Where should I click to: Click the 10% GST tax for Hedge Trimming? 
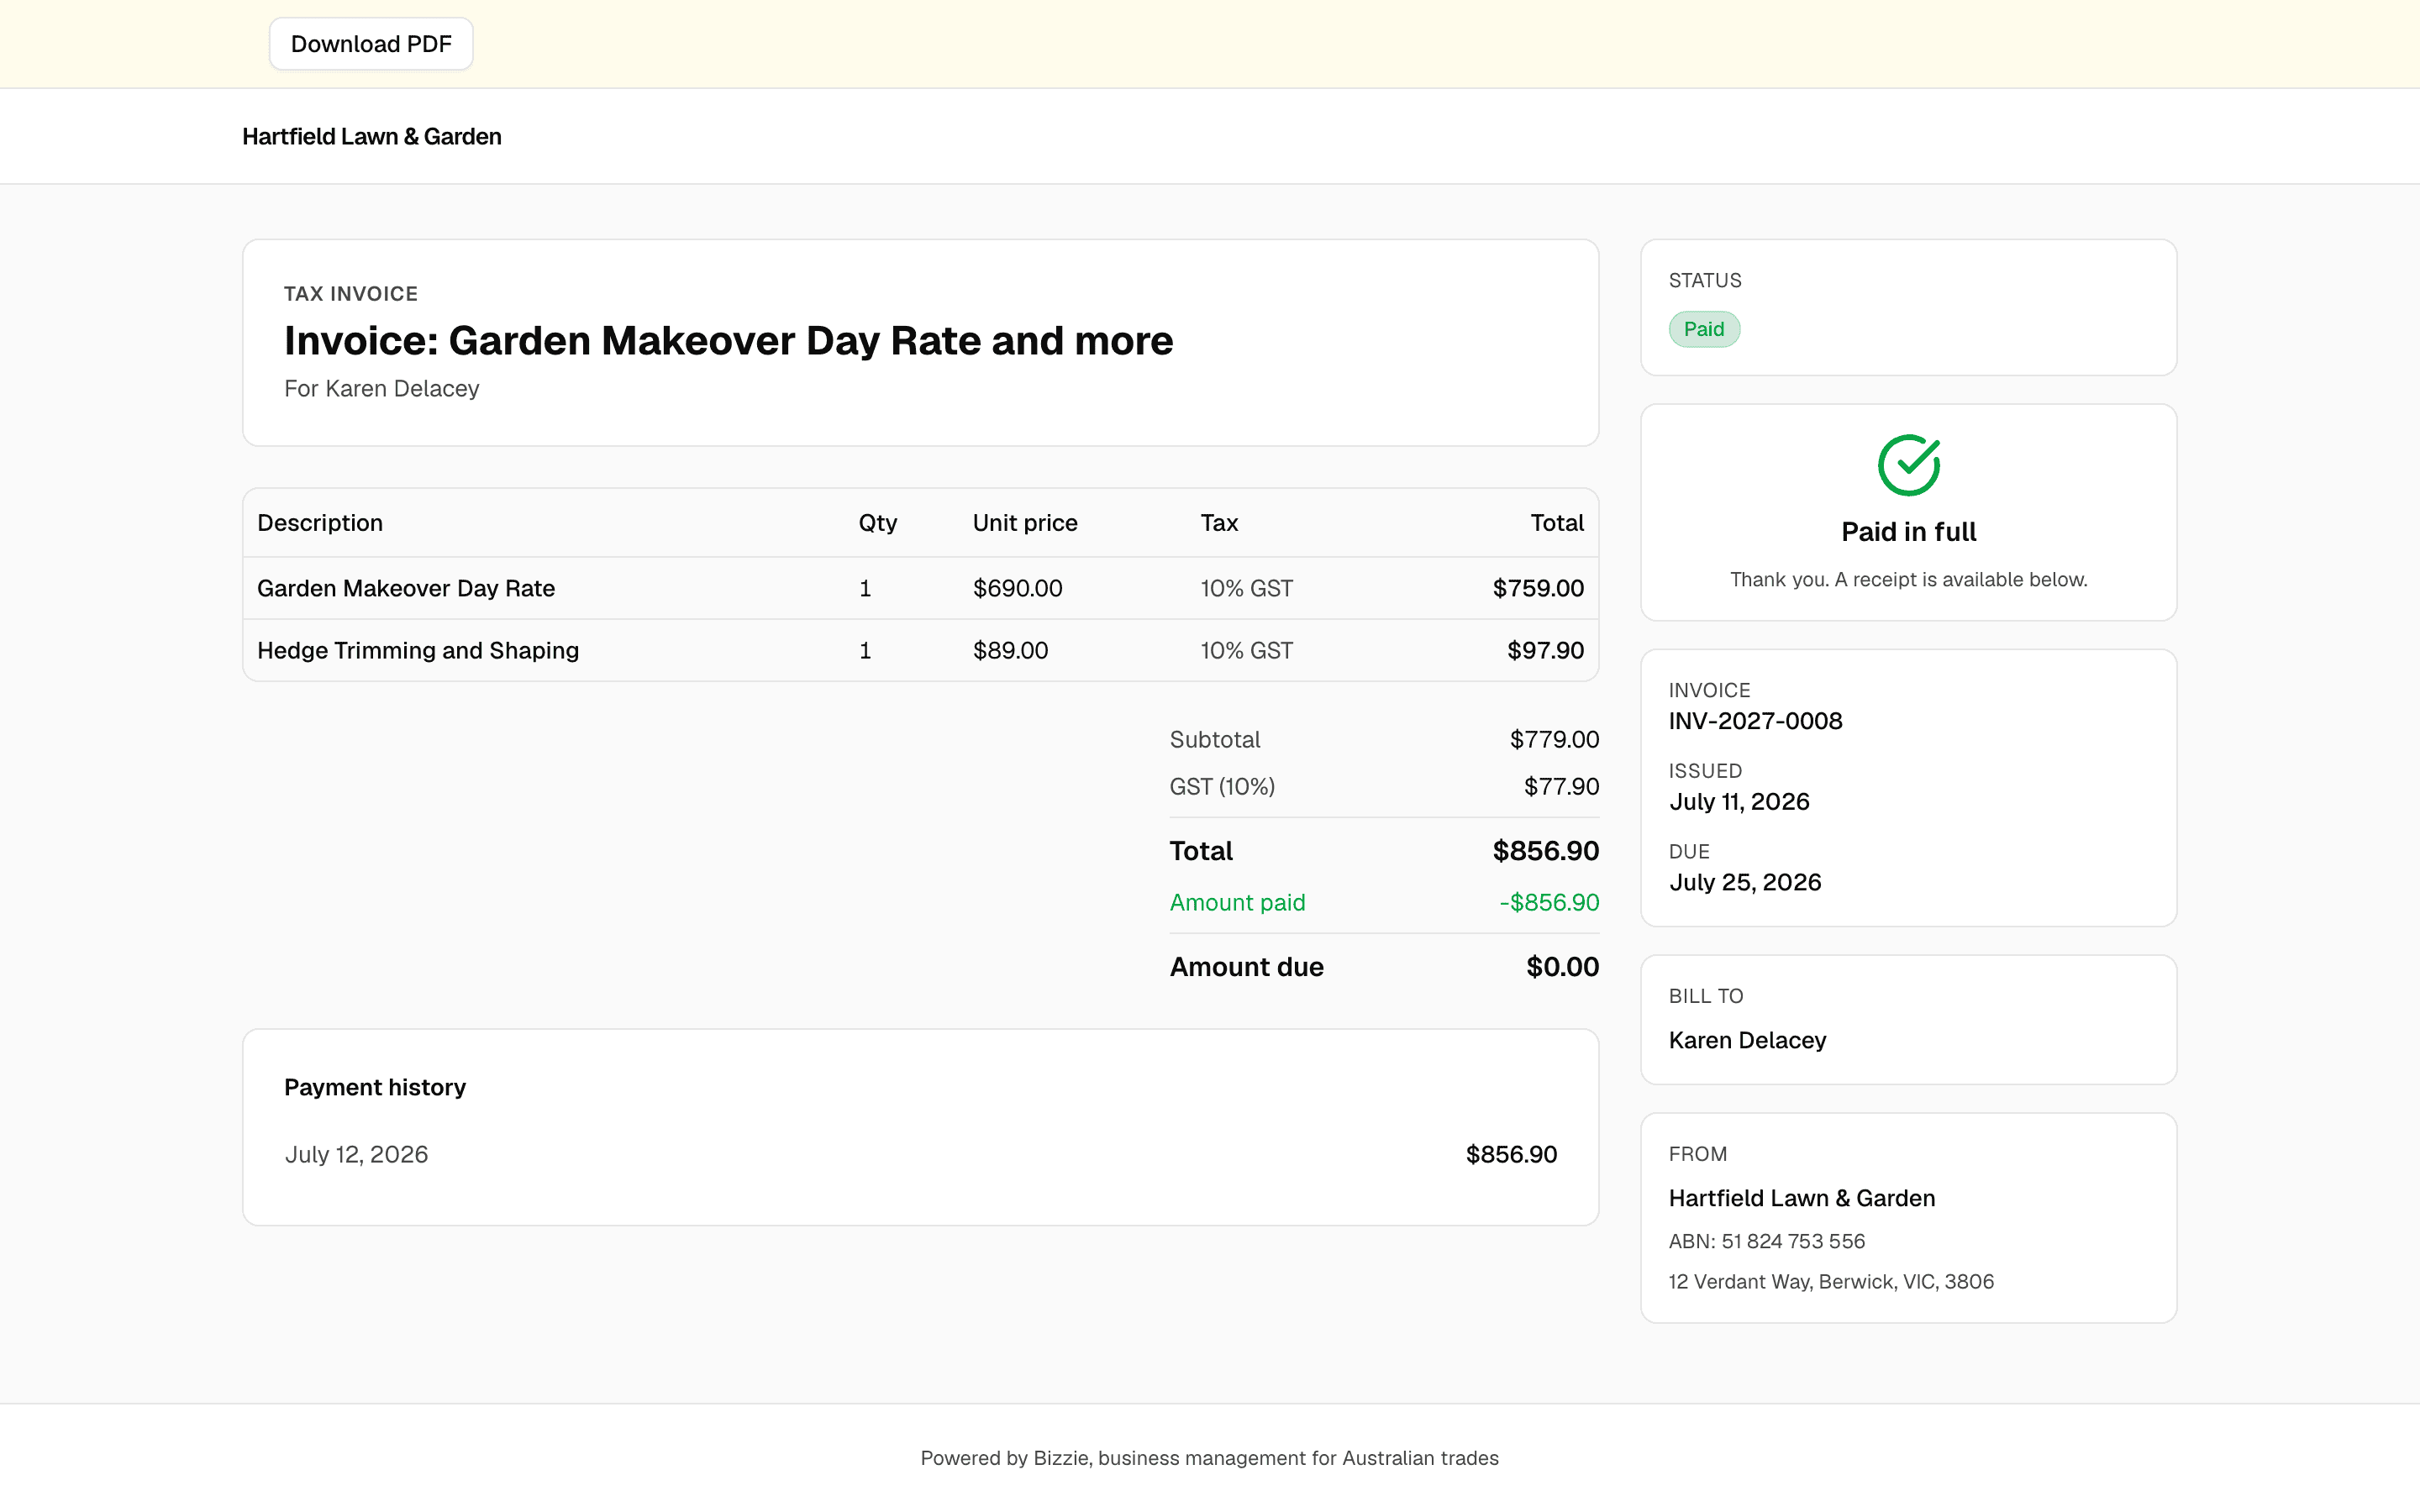(x=1246, y=650)
